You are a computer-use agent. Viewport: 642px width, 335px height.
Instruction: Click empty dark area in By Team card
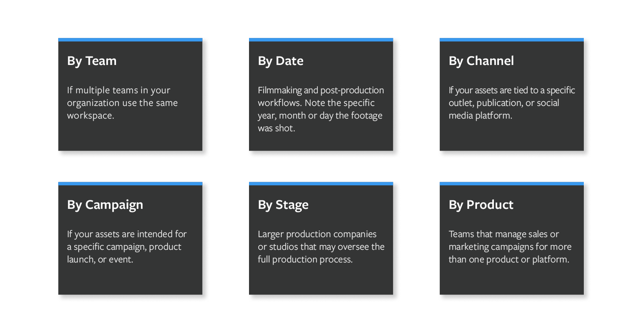130,137
